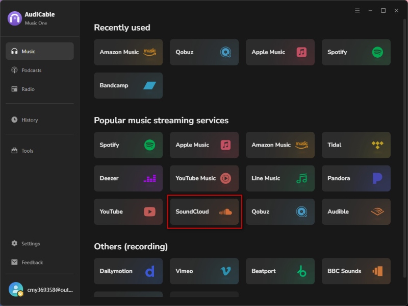This screenshot has width=408, height=306.
Task: Click the Audible logo icon
Action: [377, 211]
